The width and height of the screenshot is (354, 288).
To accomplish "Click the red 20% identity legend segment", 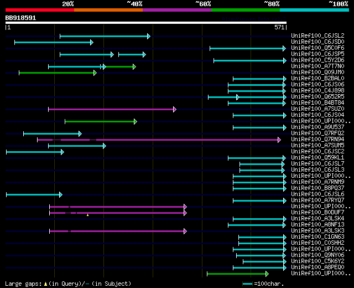I will click(40, 10).
